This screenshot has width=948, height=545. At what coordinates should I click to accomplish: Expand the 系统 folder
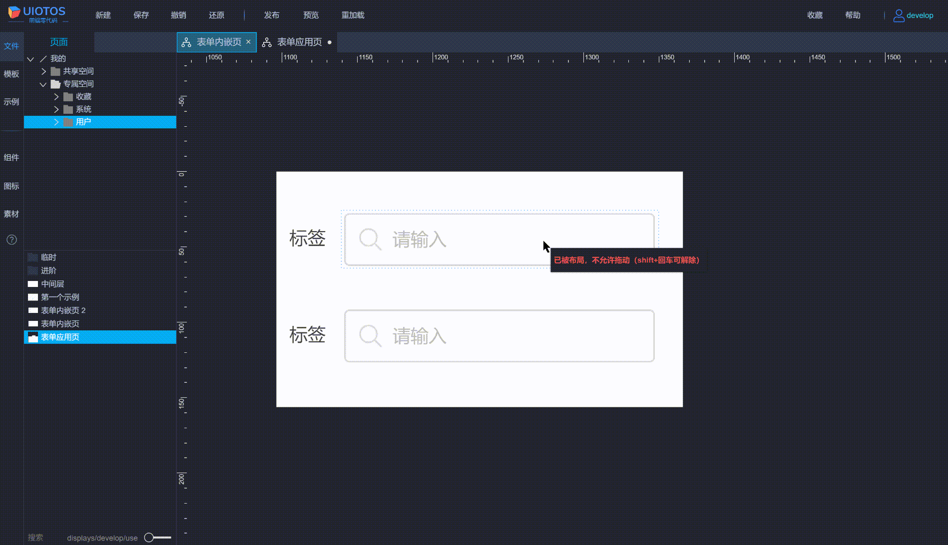56,109
